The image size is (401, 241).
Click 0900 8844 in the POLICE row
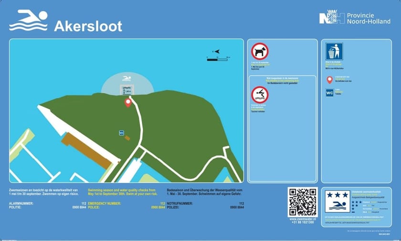click(158, 207)
